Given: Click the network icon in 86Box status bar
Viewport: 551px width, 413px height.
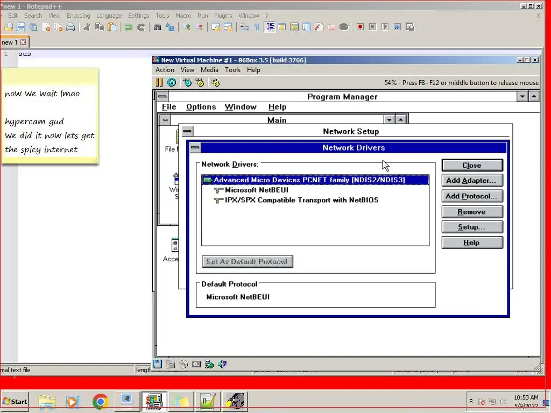Looking at the screenshot, I should [209, 364].
